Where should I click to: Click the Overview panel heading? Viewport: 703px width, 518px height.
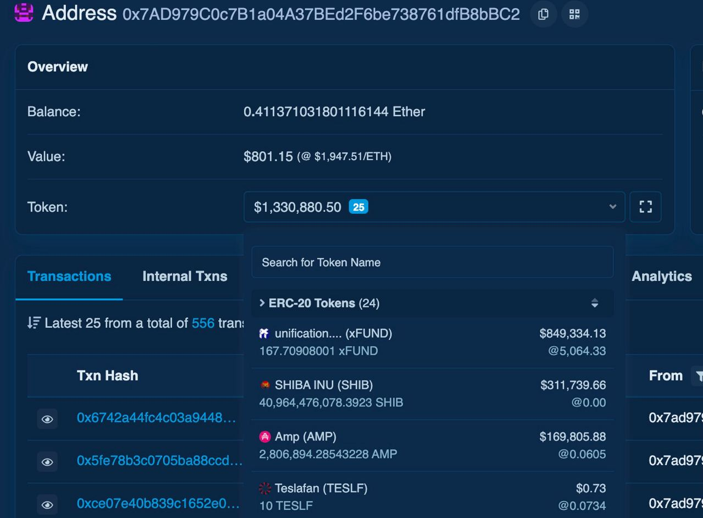[58, 67]
